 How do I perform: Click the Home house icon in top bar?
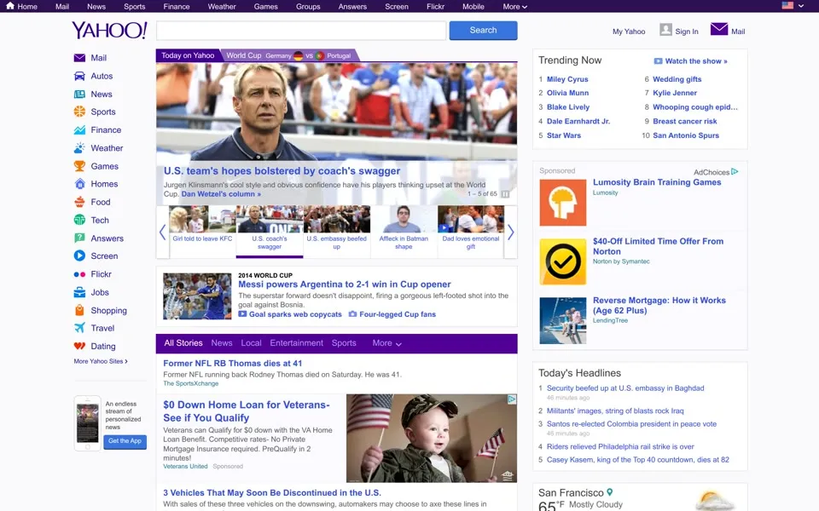pyautogui.click(x=10, y=6)
